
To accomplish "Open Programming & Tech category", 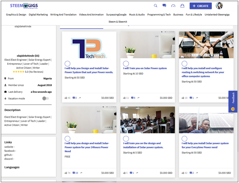I will coord(159,14).
